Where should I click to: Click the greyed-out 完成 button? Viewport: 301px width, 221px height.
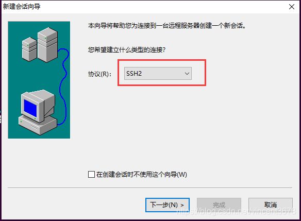[x=219, y=205]
